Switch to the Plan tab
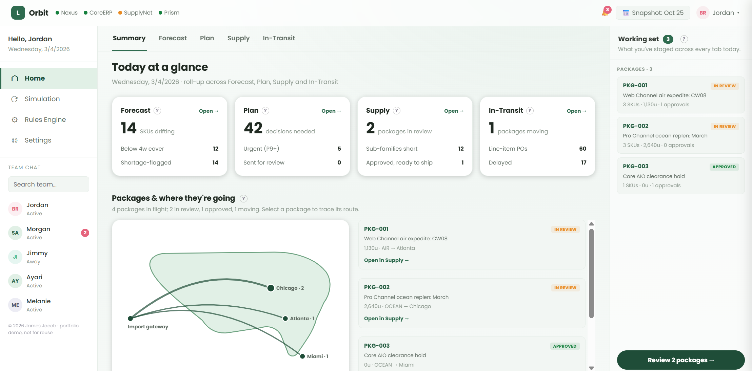The width and height of the screenshot is (752, 371). coord(207,38)
